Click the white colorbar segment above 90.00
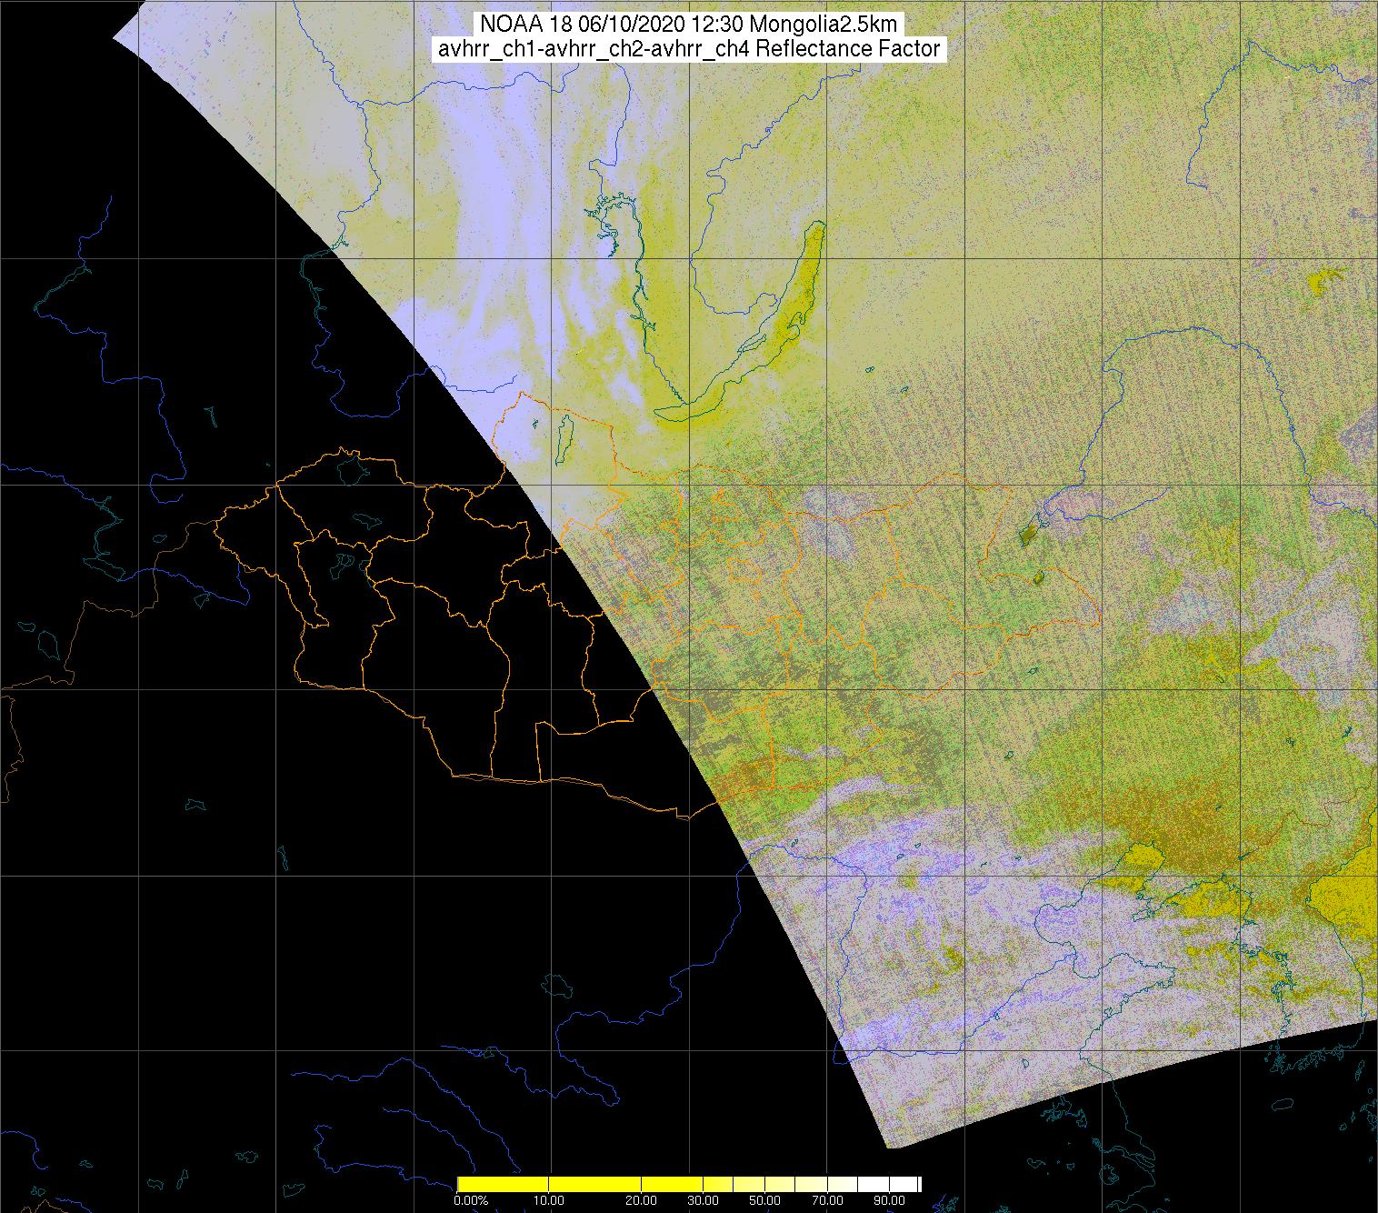The width and height of the screenshot is (1378, 1213). coord(904,1184)
